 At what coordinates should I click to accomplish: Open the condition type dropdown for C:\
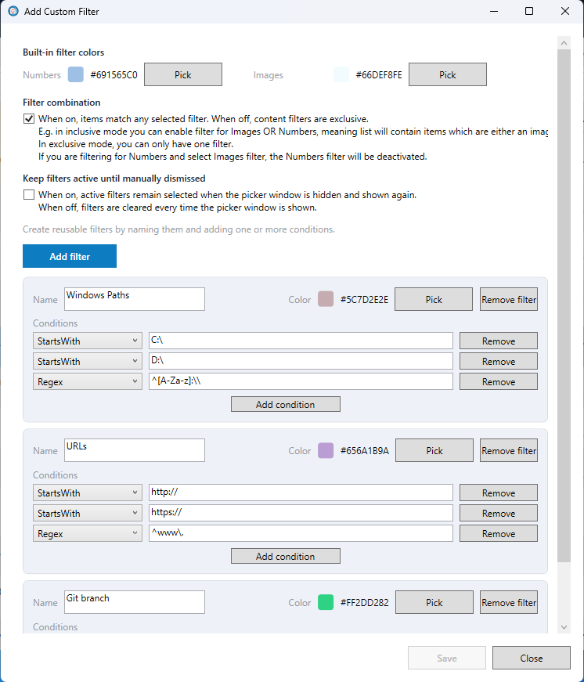coord(87,341)
